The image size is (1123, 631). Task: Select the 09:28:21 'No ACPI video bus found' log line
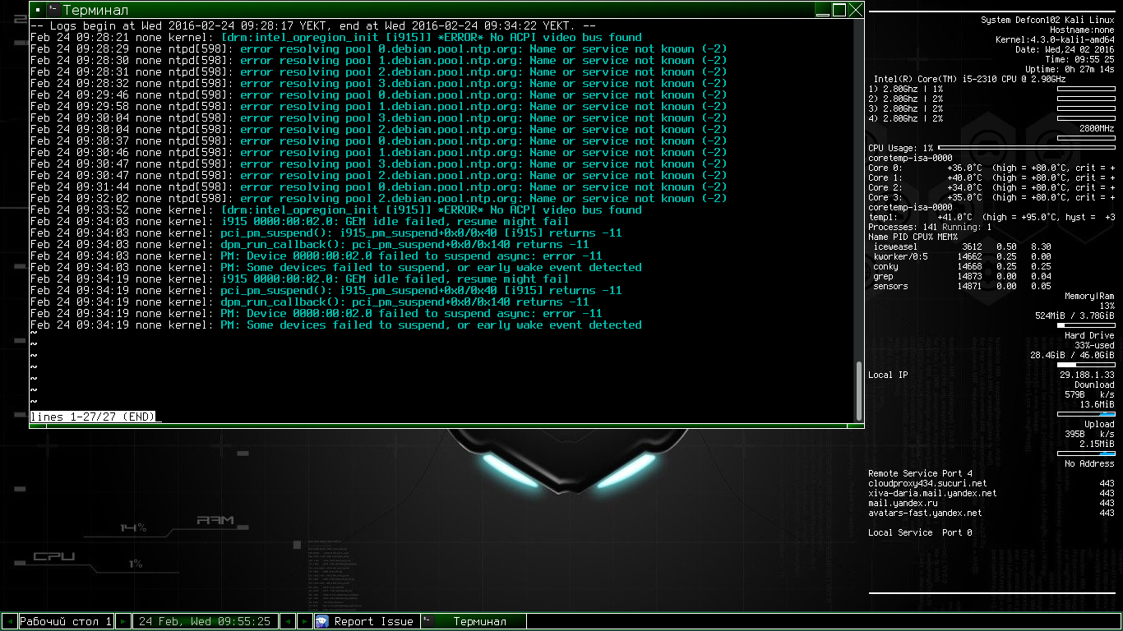click(335, 37)
